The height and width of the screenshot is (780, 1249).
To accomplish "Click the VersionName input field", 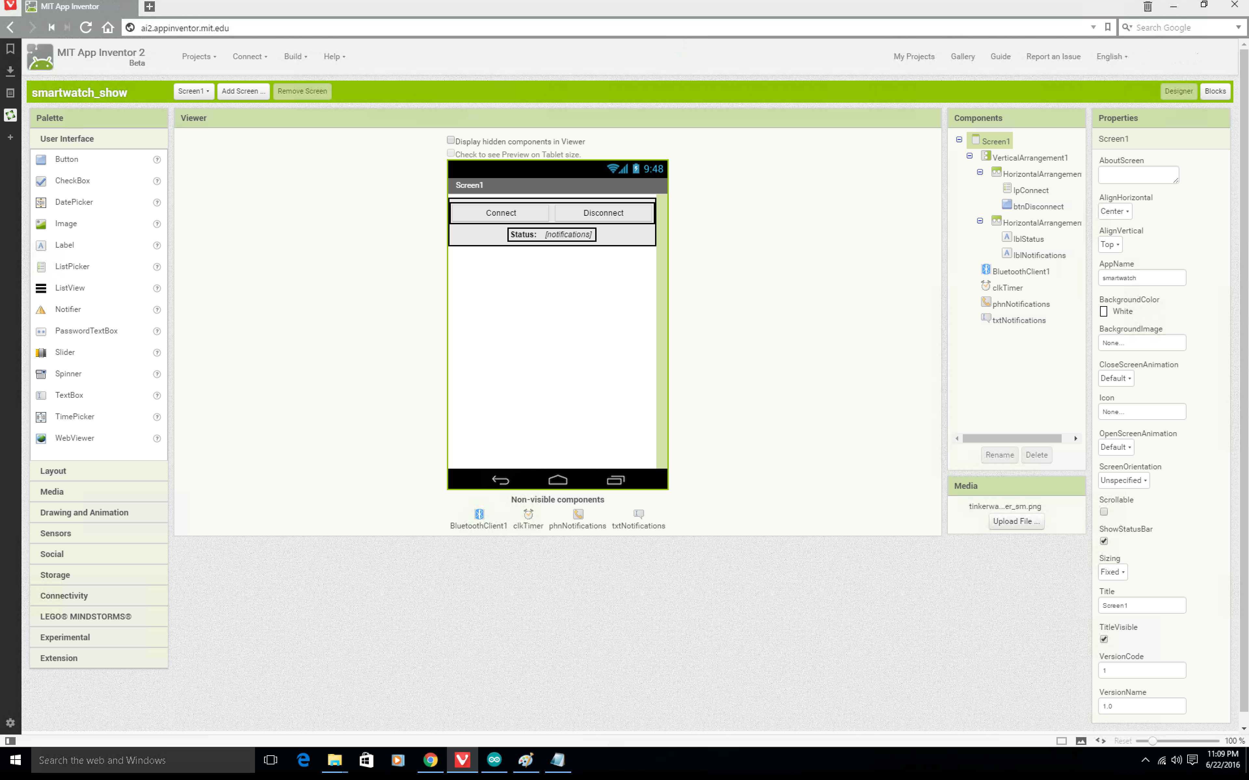I will (1142, 706).
